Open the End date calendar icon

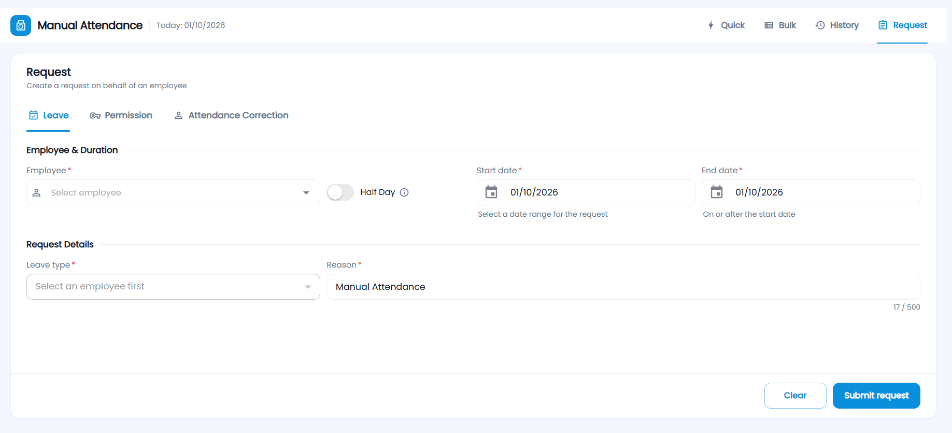point(717,192)
